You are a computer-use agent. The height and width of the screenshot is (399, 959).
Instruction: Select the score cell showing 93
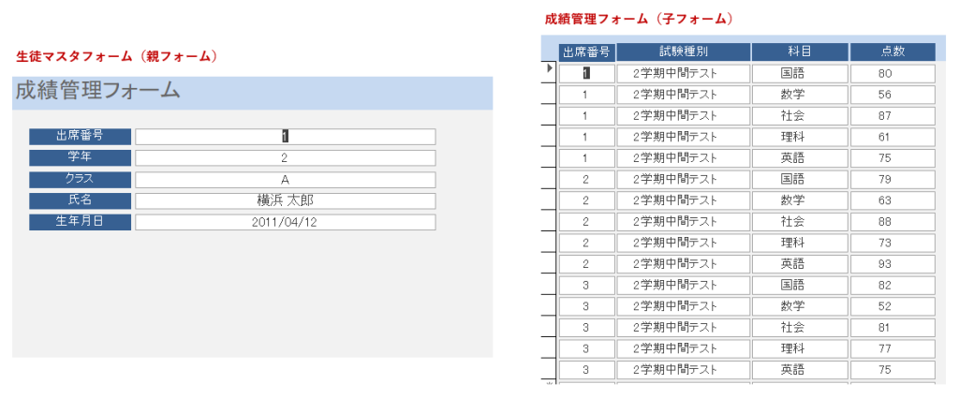[893, 264]
